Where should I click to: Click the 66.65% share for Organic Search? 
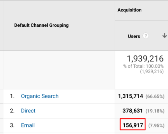click(155, 97)
